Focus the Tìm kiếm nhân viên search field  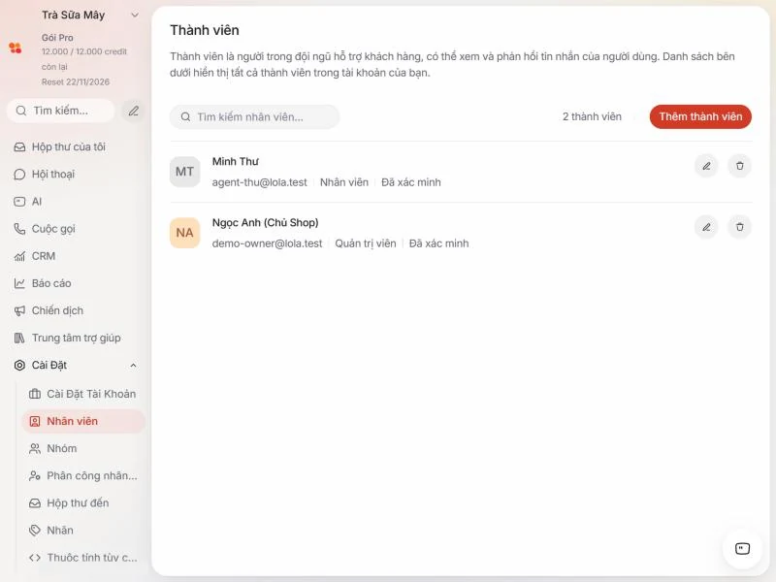tap(254, 116)
